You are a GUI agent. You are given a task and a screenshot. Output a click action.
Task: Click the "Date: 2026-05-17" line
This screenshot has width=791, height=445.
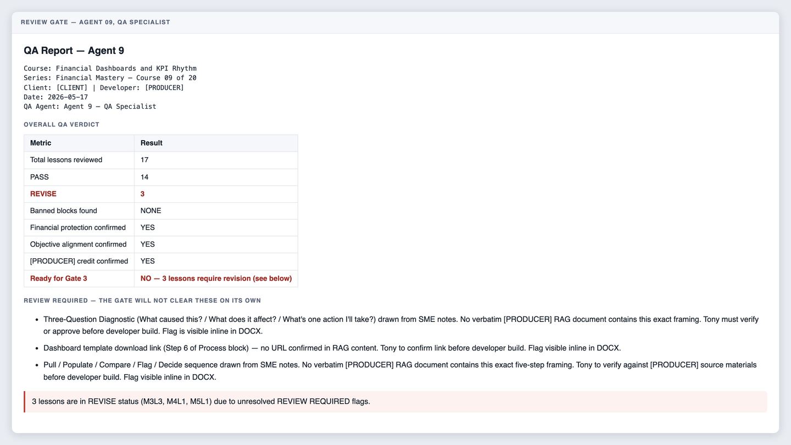[x=55, y=97]
